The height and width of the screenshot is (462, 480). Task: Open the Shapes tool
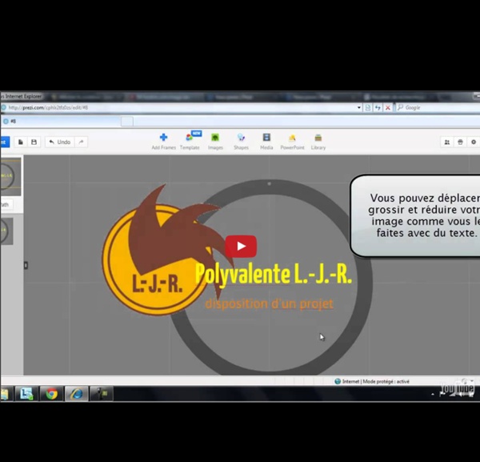[x=241, y=142]
